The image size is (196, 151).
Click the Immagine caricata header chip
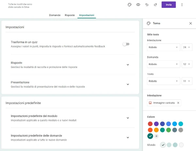point(164,103)
